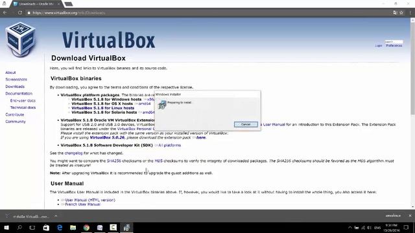415x233 pixels.
Task: Open the Screenshots sidebar link
Action: [16, 79]
